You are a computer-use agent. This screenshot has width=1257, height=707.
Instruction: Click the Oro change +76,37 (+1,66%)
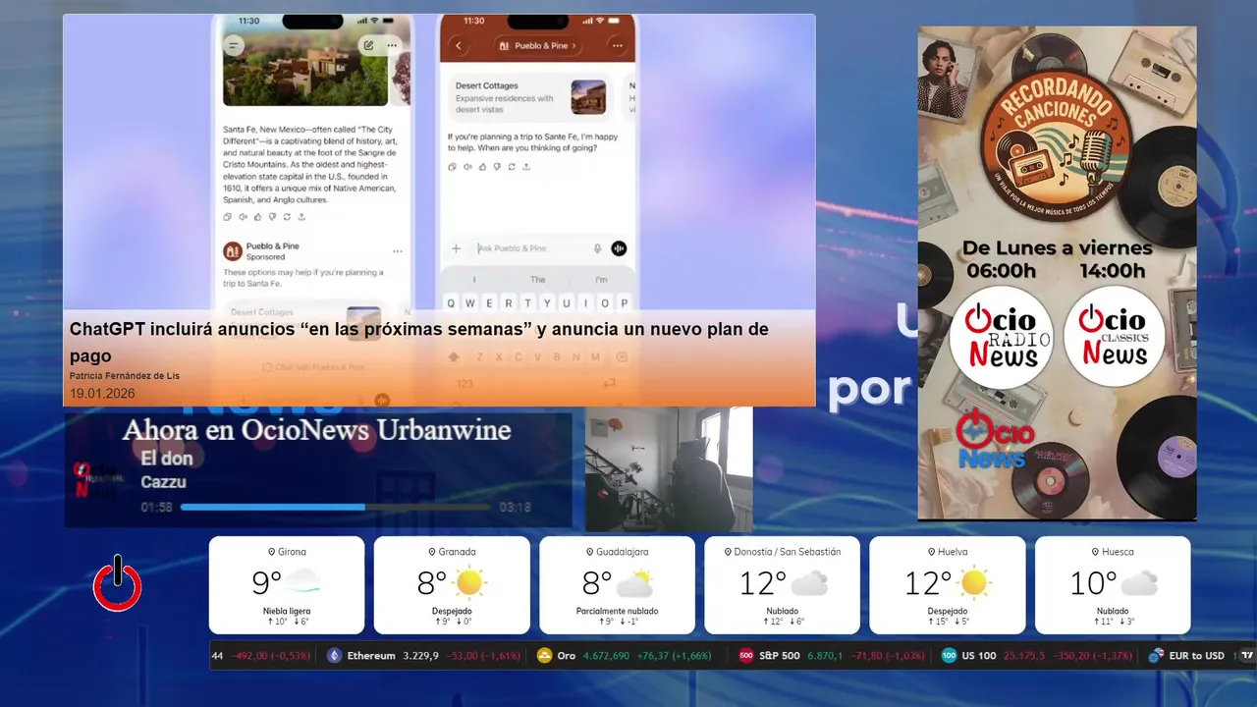click(674, 655)
